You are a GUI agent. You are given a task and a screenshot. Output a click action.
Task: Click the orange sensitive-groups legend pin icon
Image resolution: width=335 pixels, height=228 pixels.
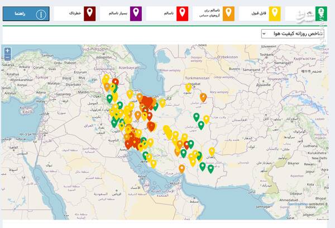tap(228, 13)
